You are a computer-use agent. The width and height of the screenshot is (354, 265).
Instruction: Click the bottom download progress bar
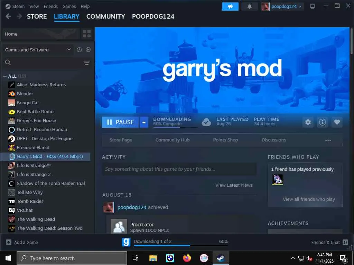pos(181,245)
